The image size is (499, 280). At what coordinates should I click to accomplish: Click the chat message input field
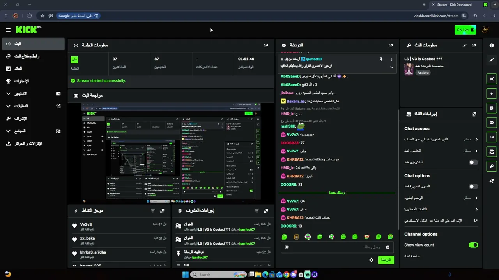tap(337, 247)
